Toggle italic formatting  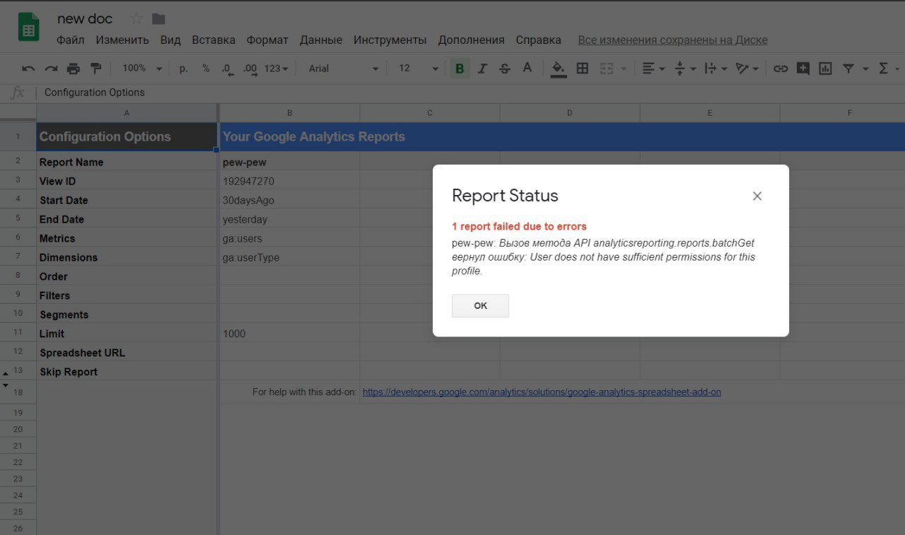click(482, 69)
